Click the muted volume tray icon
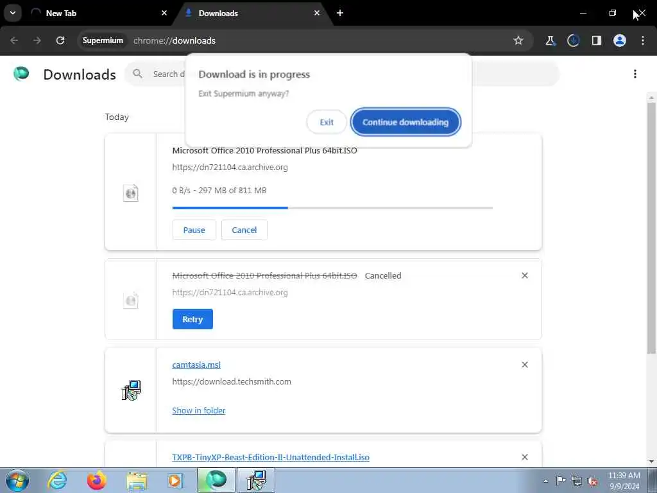This screenshot has height=493, width=657. (x=592, y=481)
